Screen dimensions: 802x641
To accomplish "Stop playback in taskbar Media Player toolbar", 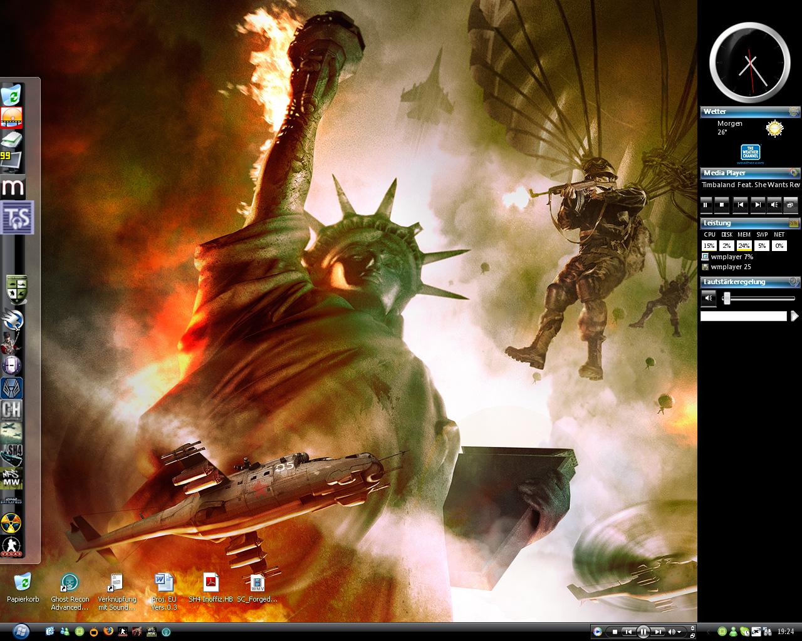I will [x=615, y=632].
